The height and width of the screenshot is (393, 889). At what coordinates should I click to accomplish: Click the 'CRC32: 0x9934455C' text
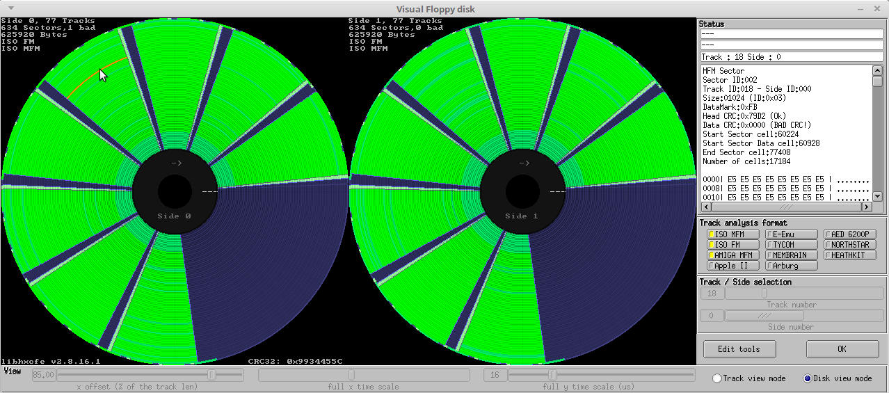click(295, 362)
